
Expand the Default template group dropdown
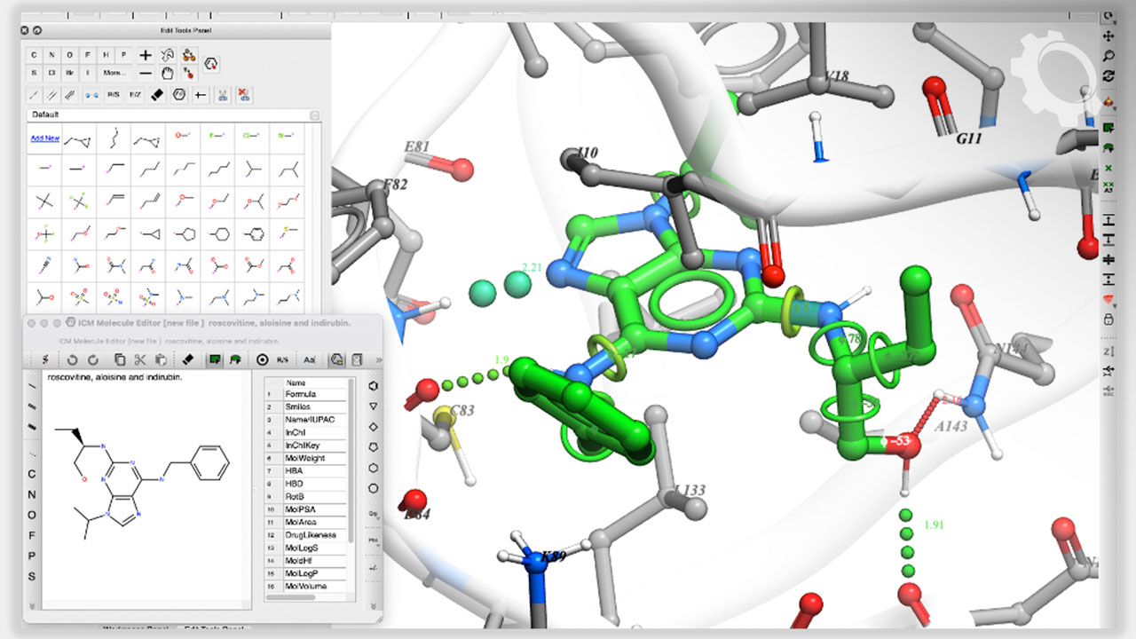point(314,115)
